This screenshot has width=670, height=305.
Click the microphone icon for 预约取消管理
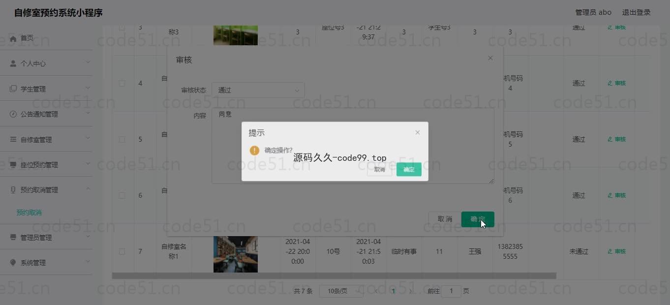coord(13,190)
